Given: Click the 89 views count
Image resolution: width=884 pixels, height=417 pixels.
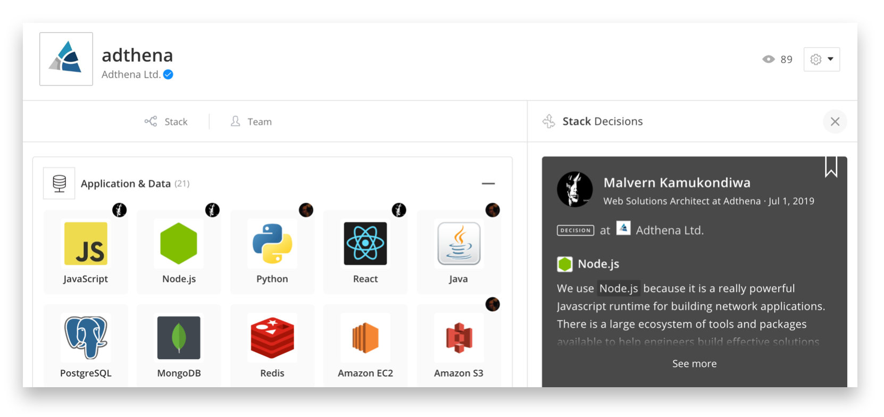Looking at the screenshot, I should [x=787, y=60].
